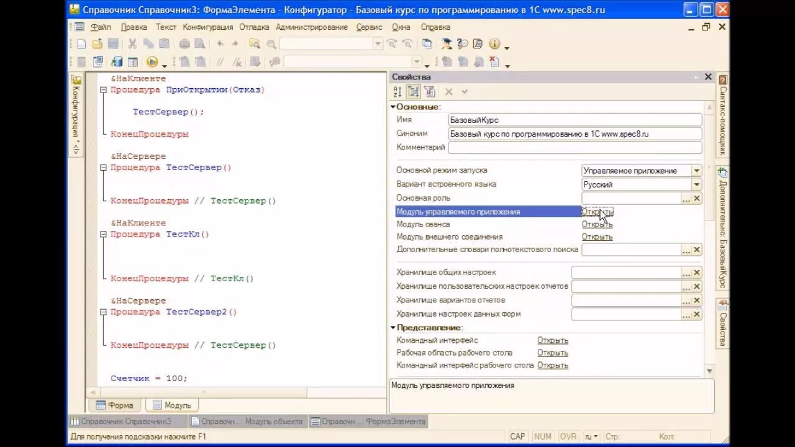795x447 pixels.
Task: Collapse procedure ТестСервер() fold marker
Action: click(104, 168)
